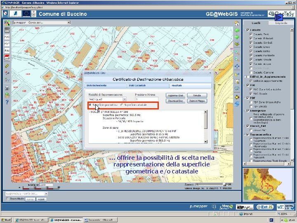Open Dati Catastali tab
The height and width of the screenshot is (223, 297).
(148, 85)
